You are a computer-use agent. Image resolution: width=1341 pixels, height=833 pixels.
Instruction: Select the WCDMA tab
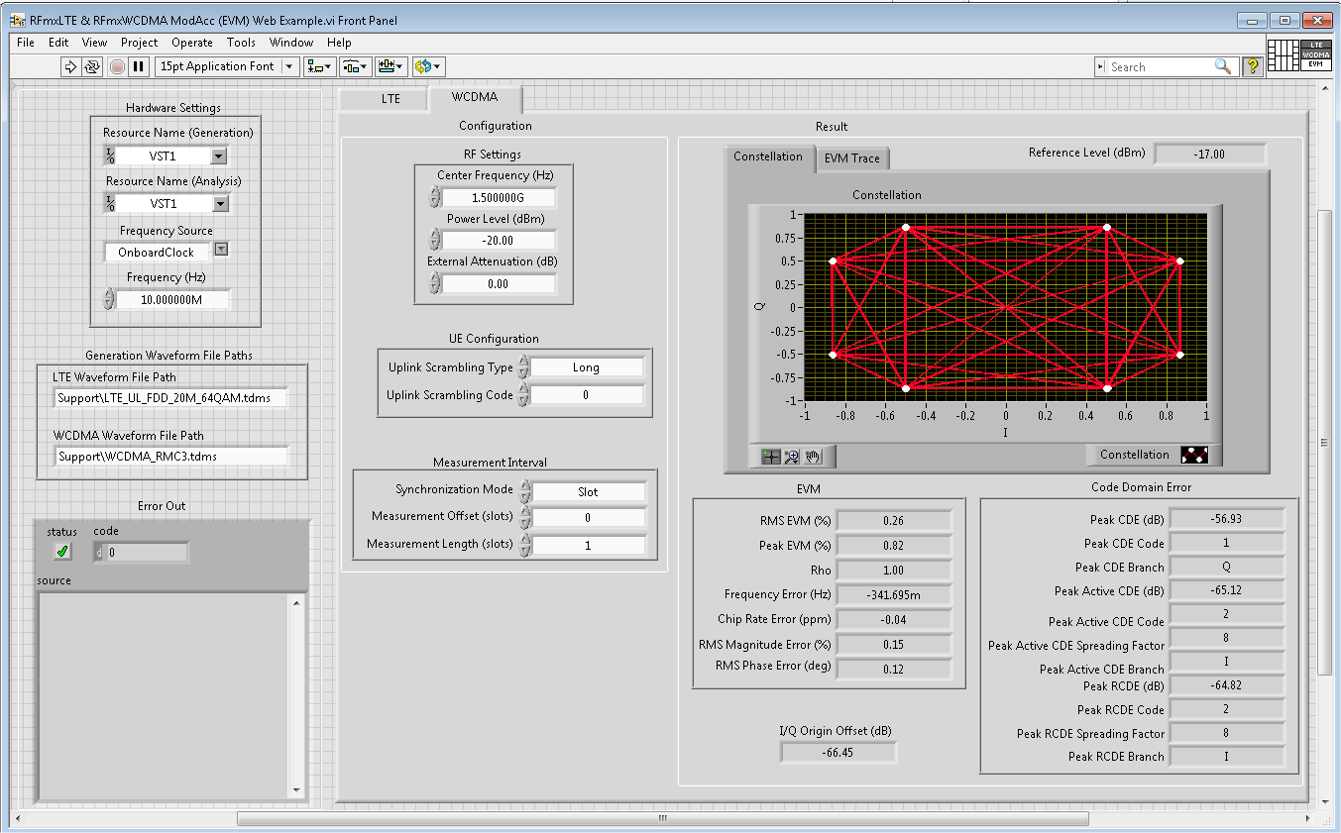pos(474,97)
